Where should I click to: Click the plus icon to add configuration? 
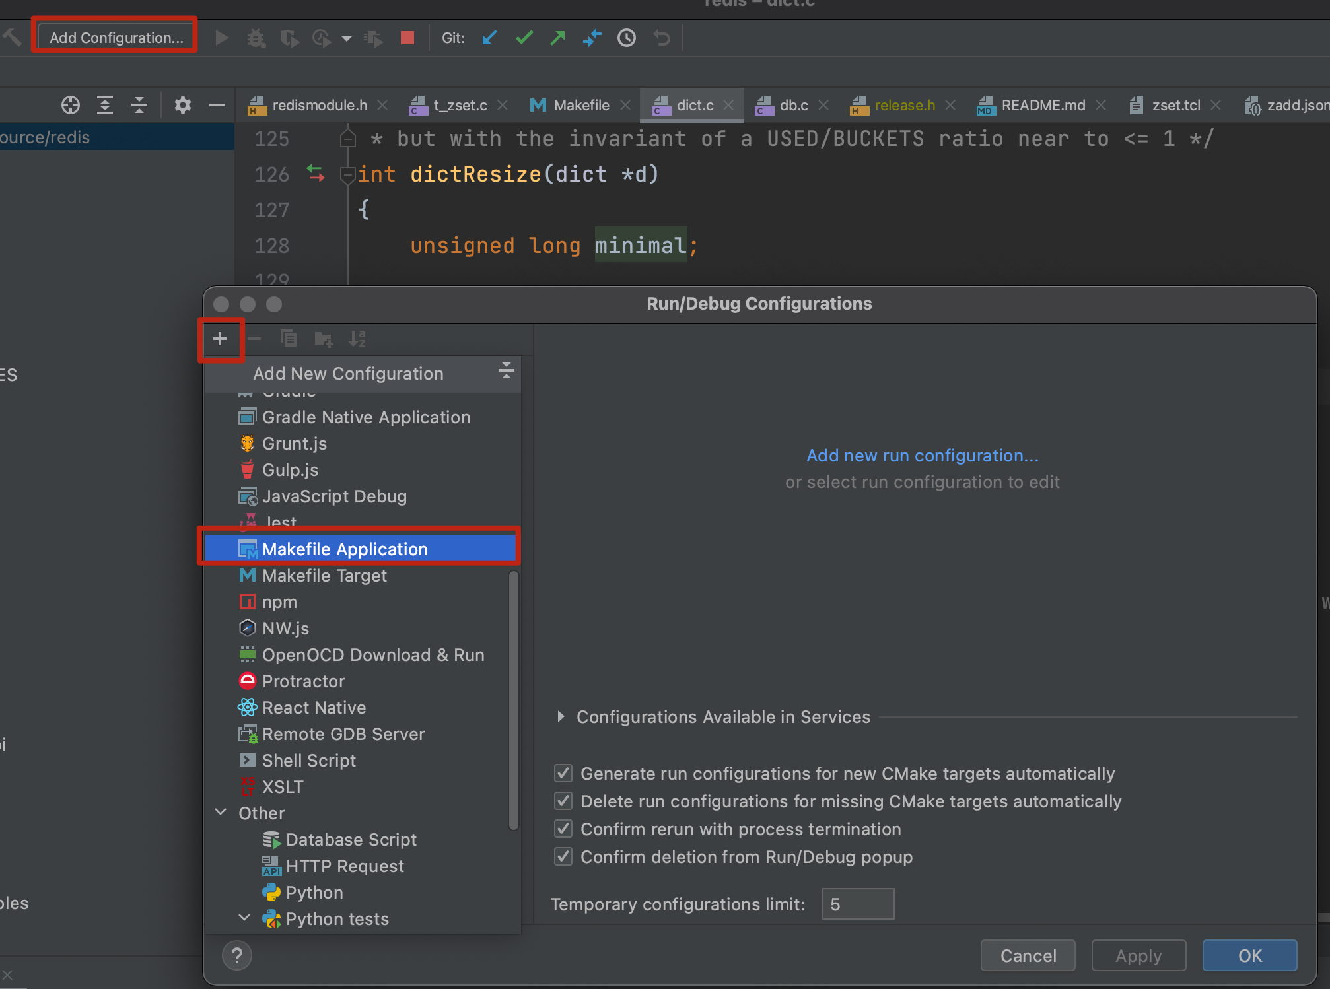[220, 339]
